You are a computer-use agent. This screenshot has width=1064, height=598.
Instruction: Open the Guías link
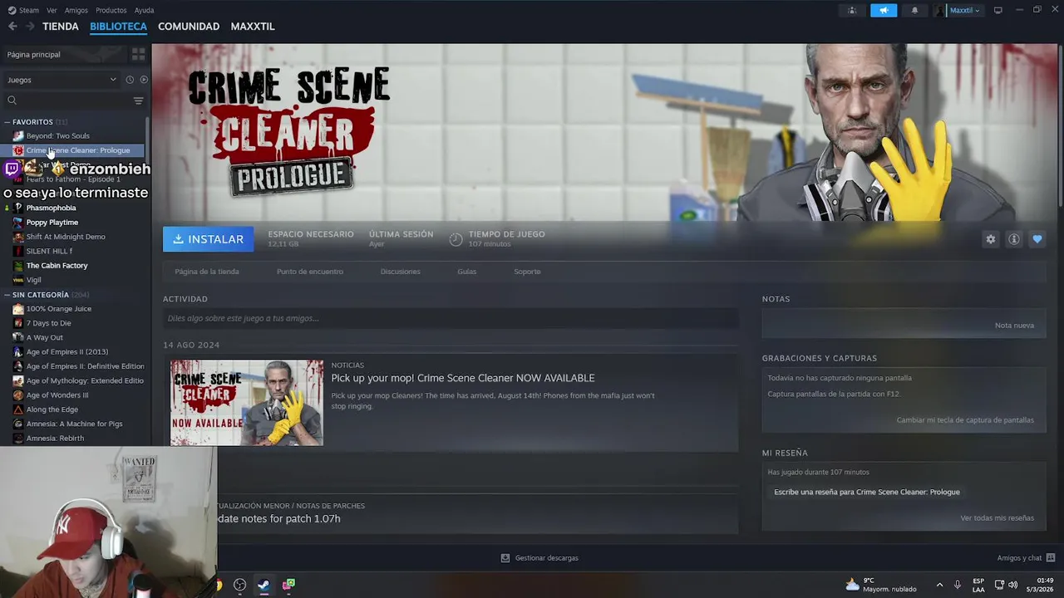(466, 272)
